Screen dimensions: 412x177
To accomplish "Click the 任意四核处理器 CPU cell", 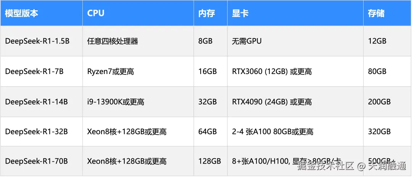I will [138, 41].
